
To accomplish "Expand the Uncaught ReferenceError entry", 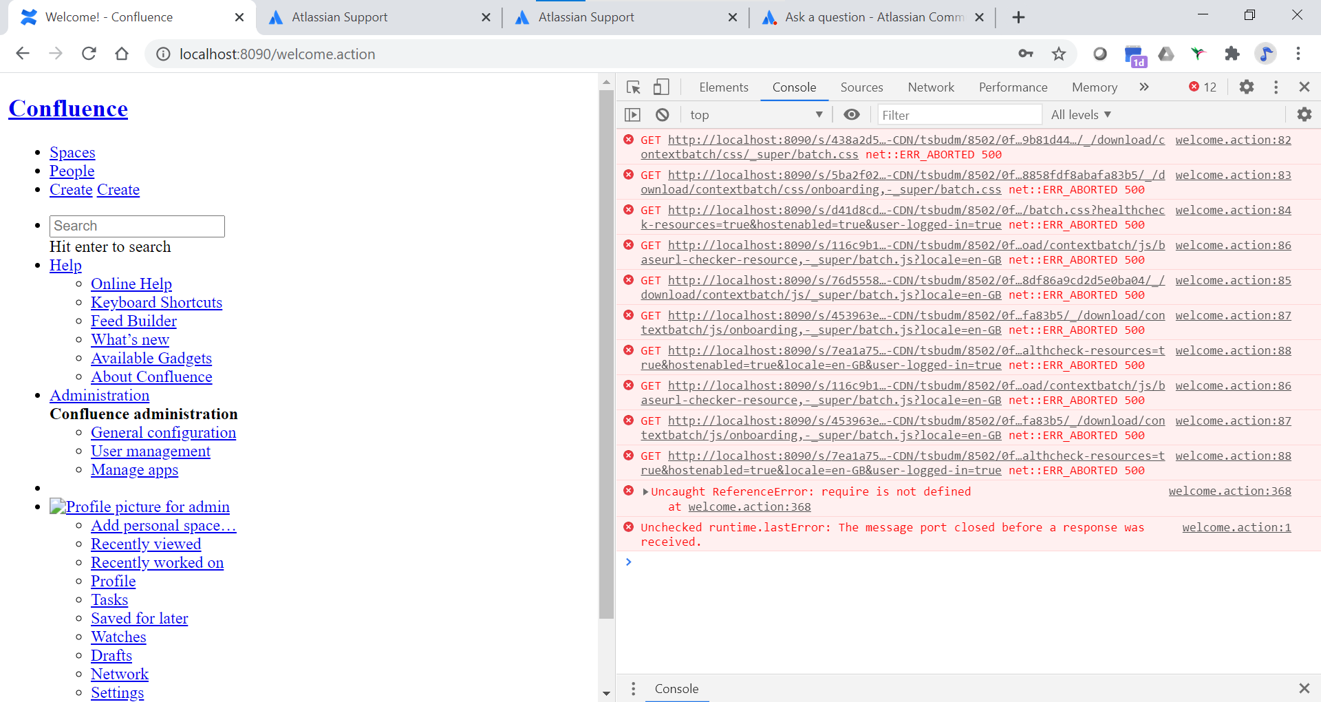I will [645, 491].
